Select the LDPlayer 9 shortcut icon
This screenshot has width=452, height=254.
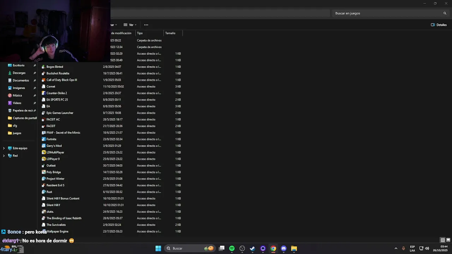[43, 159]
